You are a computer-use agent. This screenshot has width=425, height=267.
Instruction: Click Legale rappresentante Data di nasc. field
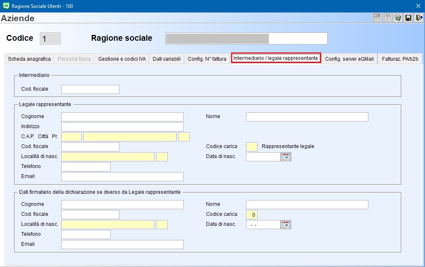point(263,157)
